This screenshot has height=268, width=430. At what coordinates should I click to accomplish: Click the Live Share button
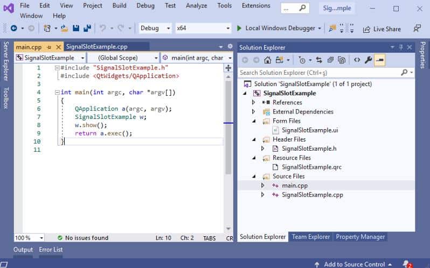tap(382, 29)
